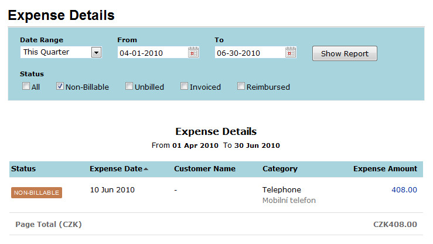
Task: Sort by Expense Date column header
Action: [116, 169]
